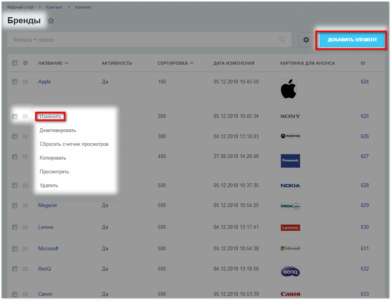The width and height of the screenshot is (391, 300).
Task: Go to Рабочий стол breadcrumb
Action: pyautogui.click(x=20, y=8)
